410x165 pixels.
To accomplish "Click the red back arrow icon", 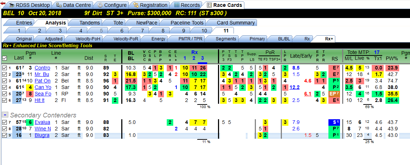I will (x=3, y=3).
